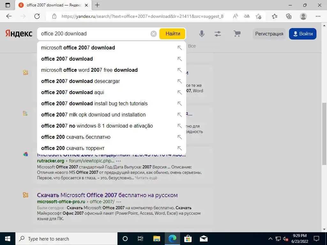Image resolution: width=327 pixels, height=245 pixels.
Task: Open the tab actions menu icon
Action: click(x=8, y=5)
